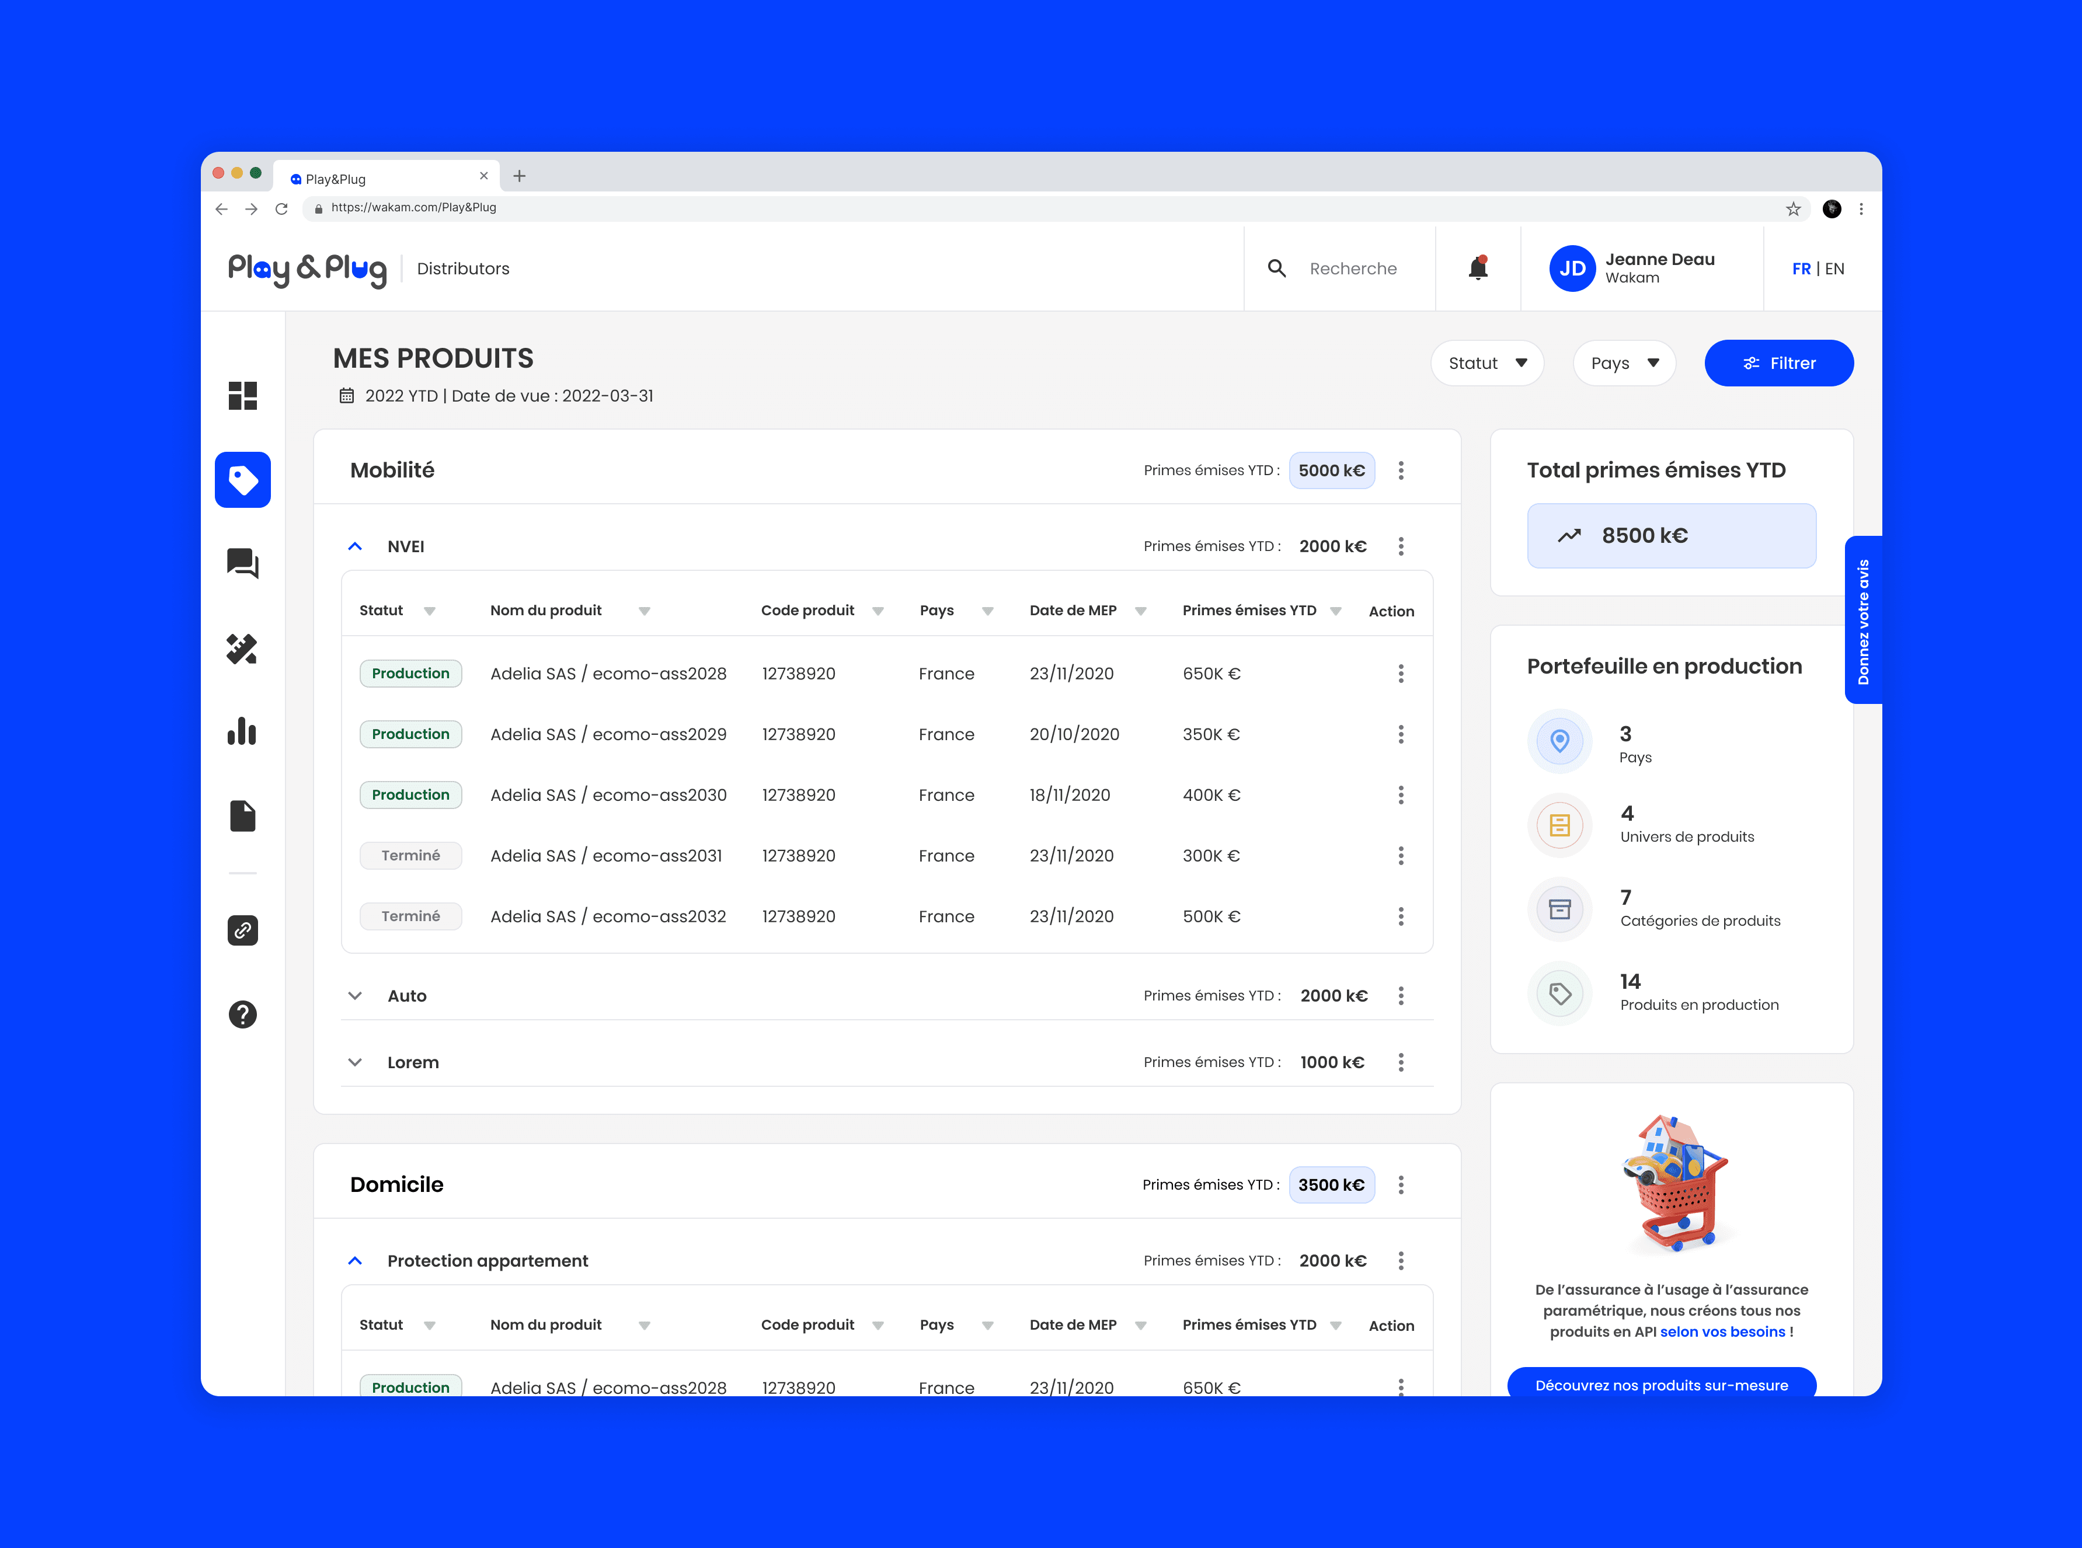This screenshot has width=2082, height=1548.
Task: Collapse the NVEI section chevron
Action: point(355,546)
